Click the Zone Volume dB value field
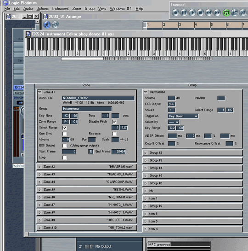The image size is (248, 251). point(66,140)
